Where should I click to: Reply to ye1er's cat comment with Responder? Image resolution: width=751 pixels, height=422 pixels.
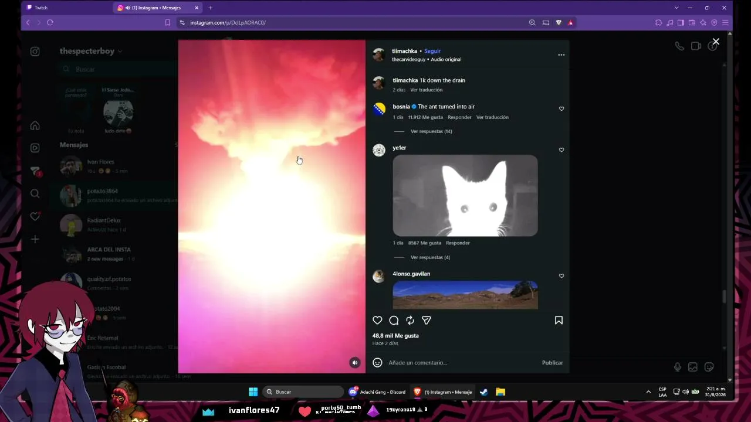pyautogui.click(x=458, y=243)
